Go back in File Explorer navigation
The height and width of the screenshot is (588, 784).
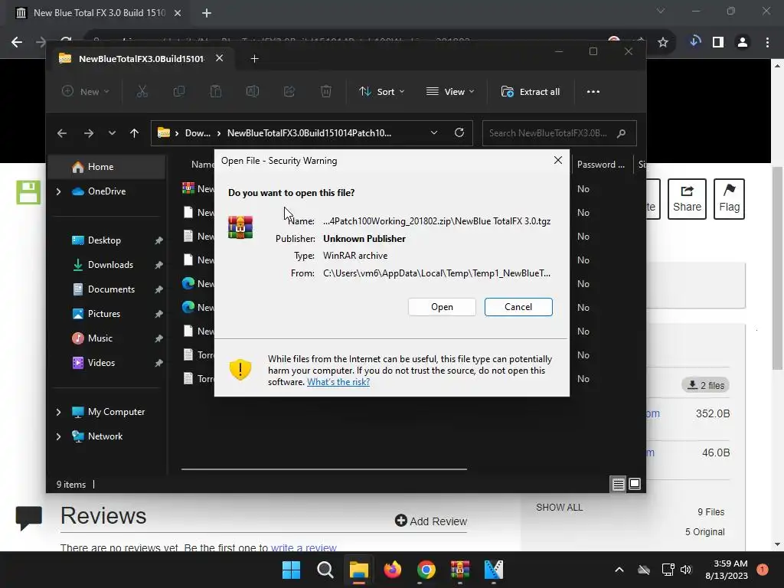point(62,133)
